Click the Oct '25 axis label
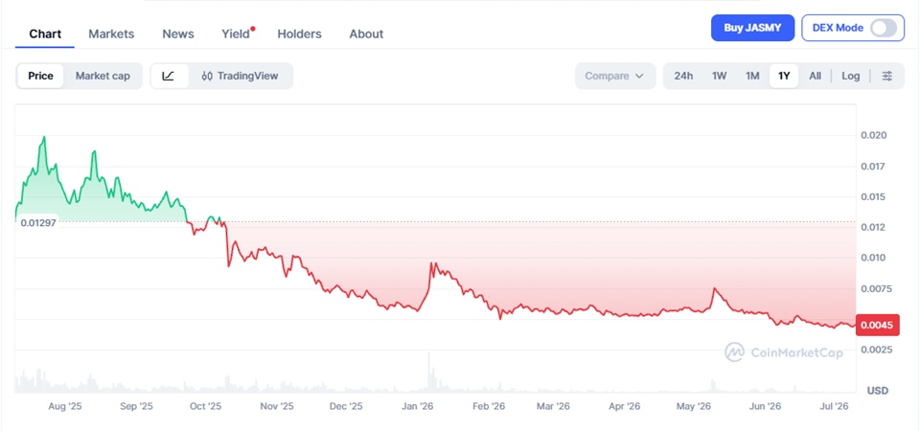The image size is (920, 431). (x=206, y=406)
